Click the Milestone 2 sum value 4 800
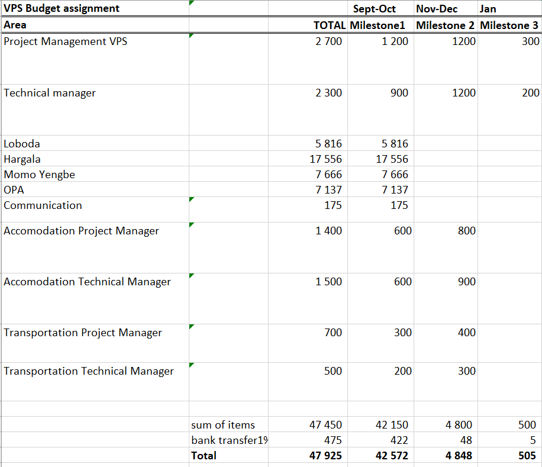The image size is (542, 467). (459, 425)
